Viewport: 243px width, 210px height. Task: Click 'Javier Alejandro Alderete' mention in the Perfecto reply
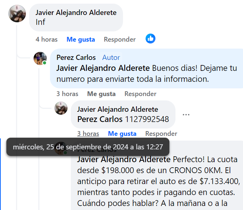(x=124, y=160)
